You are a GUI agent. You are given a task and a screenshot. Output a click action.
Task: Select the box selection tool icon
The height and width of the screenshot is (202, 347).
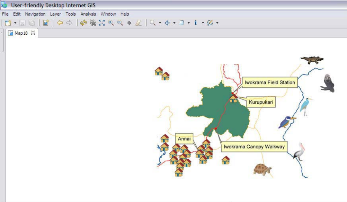click(181, 23)
